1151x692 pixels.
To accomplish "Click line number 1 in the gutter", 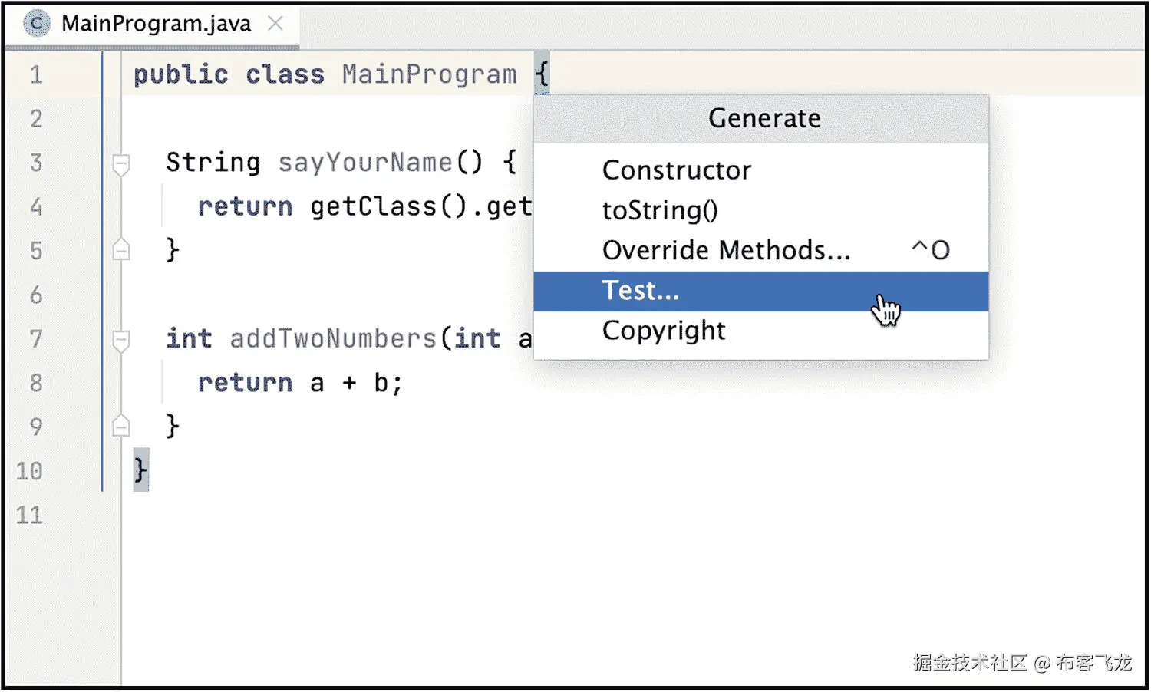I will [x=36, y=75].
